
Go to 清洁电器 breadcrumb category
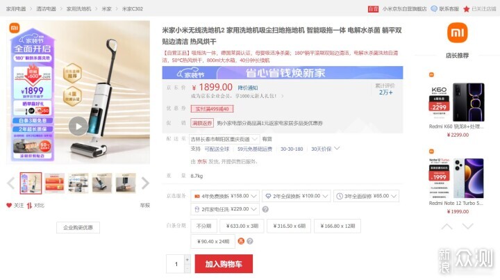[x=46, y=8]
